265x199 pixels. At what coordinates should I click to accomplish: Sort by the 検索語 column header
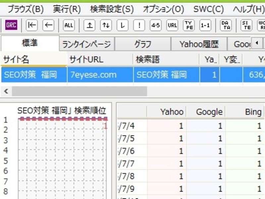166,59
